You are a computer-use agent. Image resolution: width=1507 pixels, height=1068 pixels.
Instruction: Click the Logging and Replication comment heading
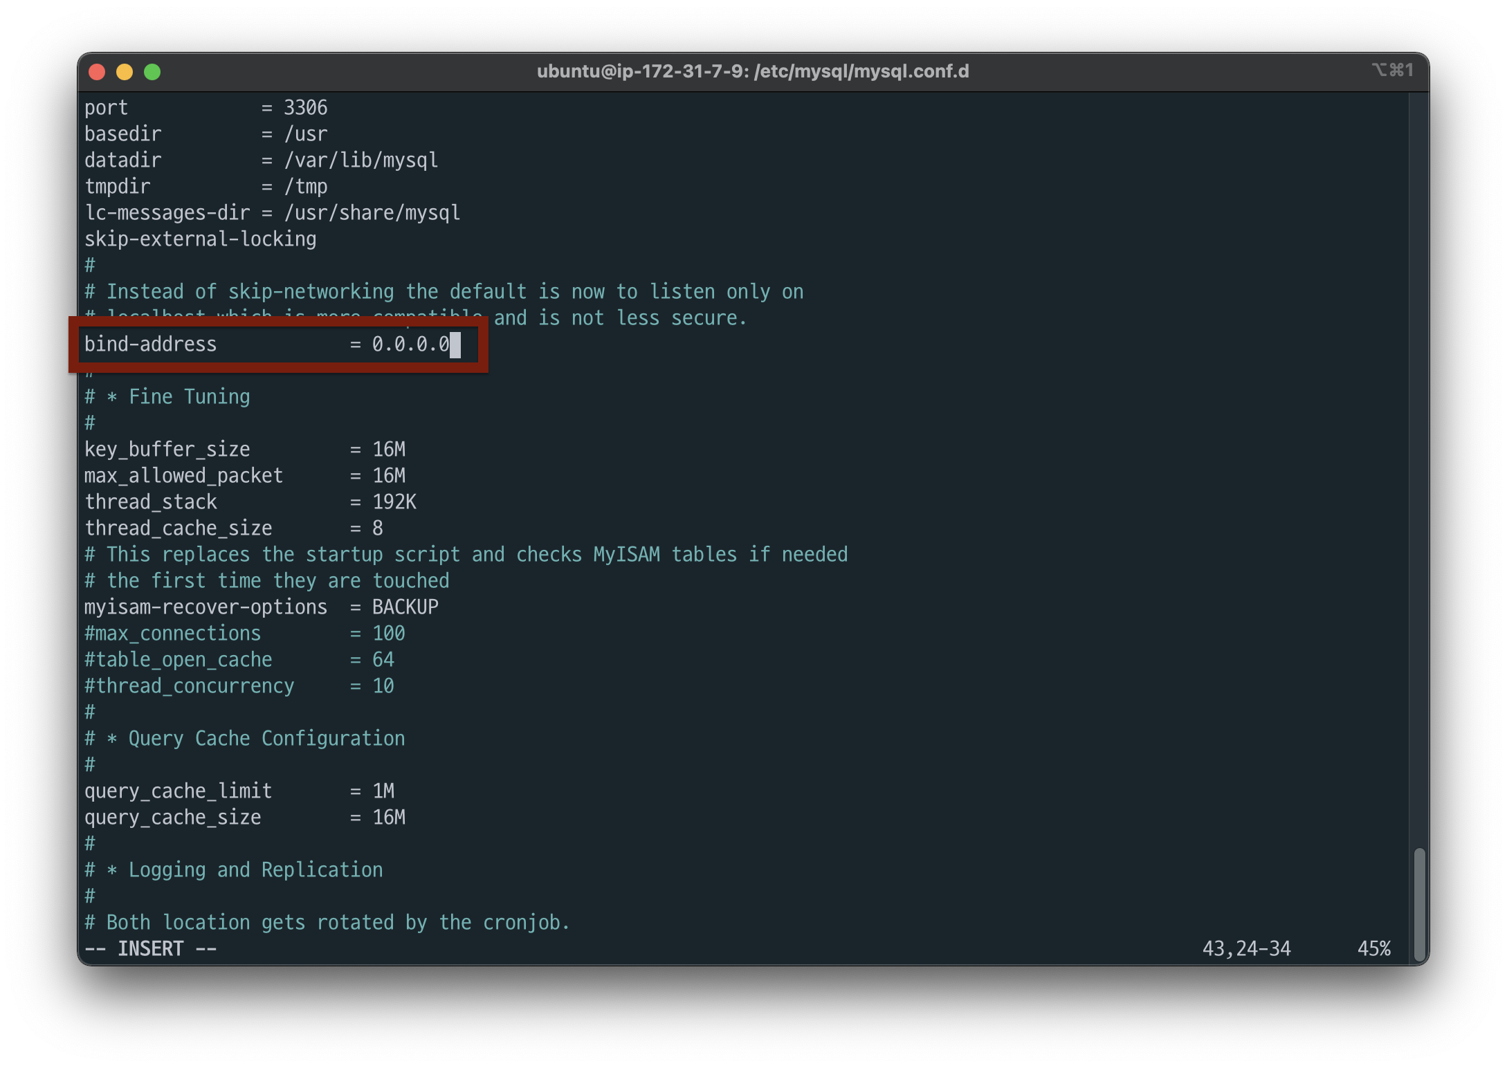[x=255, y=869]
